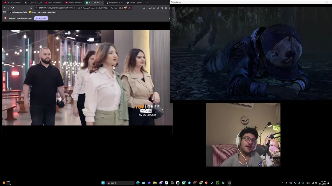Open Steam from the taskbar
Screen dimensions: 332x186
[212, 183]
